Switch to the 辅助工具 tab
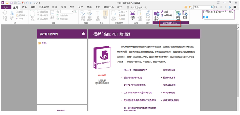 pos(109,7)
